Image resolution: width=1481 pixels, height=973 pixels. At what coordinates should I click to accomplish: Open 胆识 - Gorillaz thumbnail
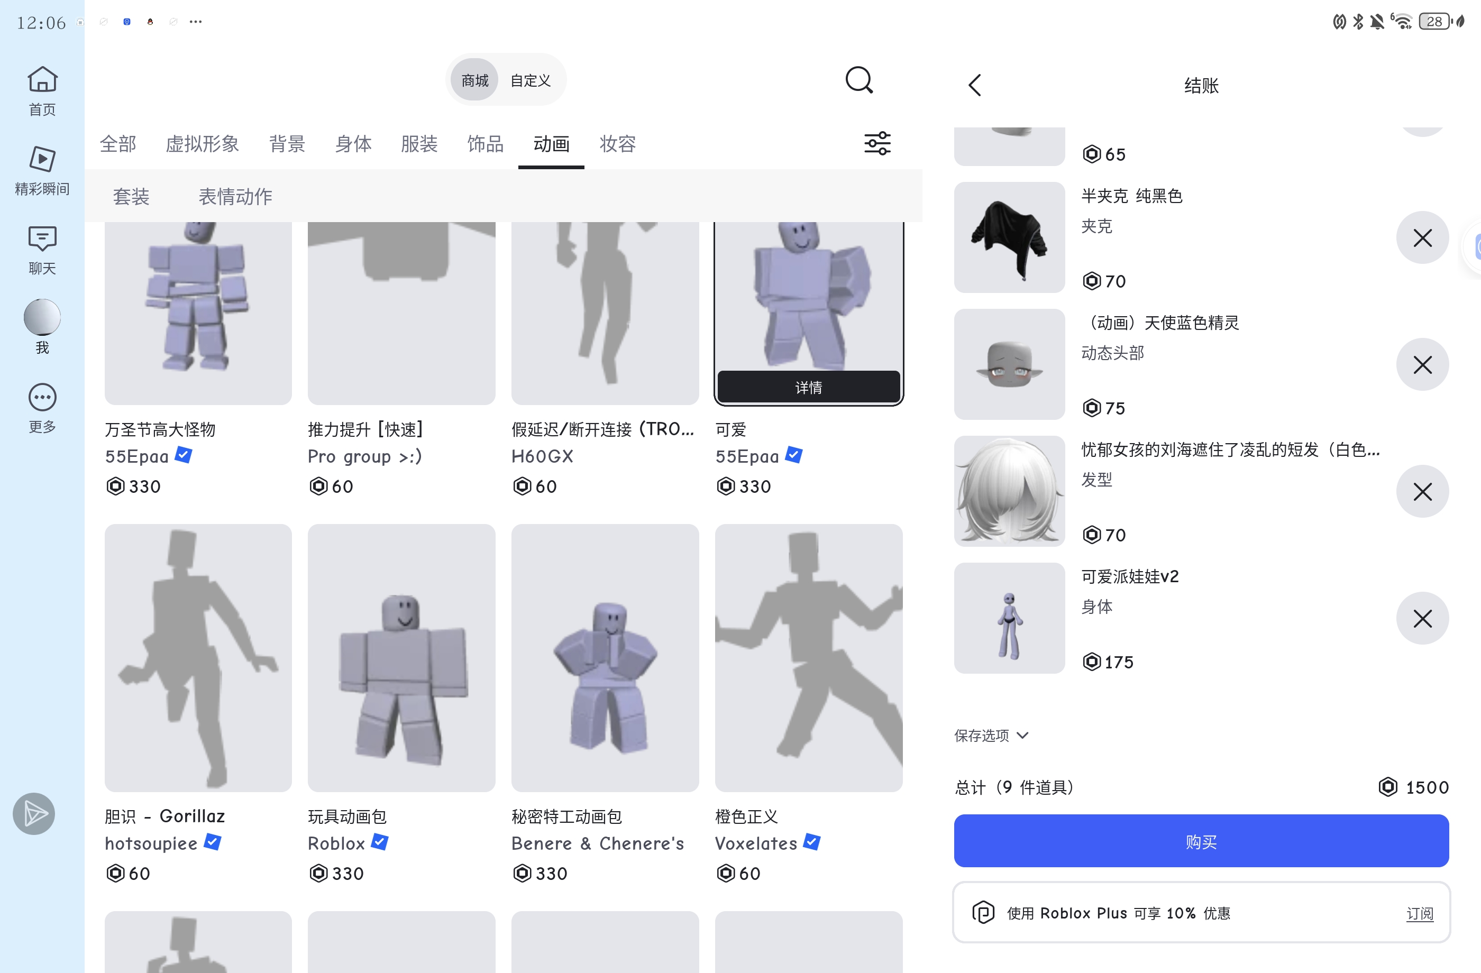coord(198,658)
